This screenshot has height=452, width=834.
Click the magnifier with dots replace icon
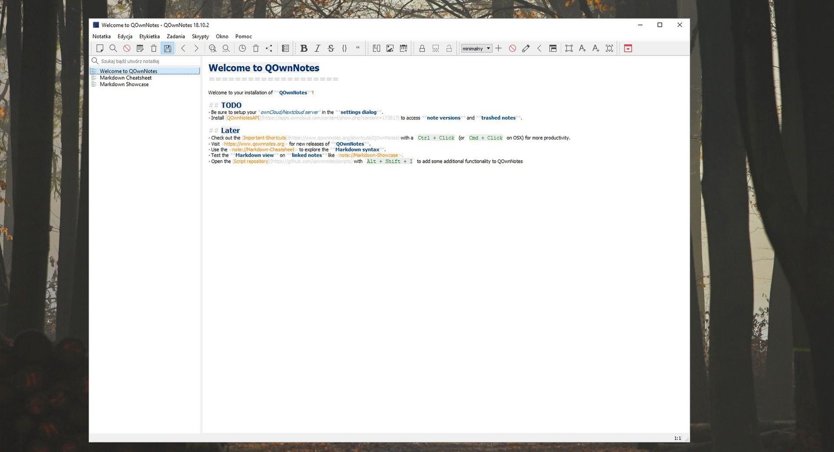(226, 48)
